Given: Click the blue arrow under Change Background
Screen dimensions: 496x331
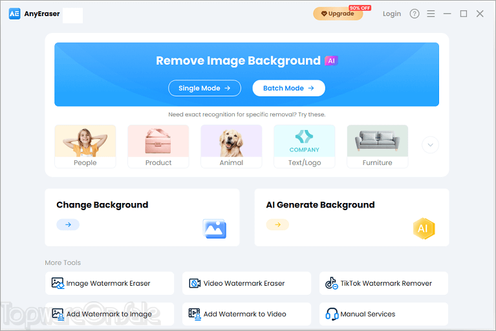Looking at the screenshot, I should 68,224.
